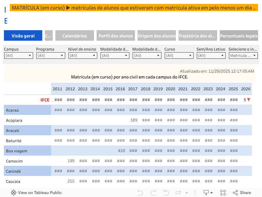
Task: Select the 2026 column header
Action: click(x=246, y=89)
